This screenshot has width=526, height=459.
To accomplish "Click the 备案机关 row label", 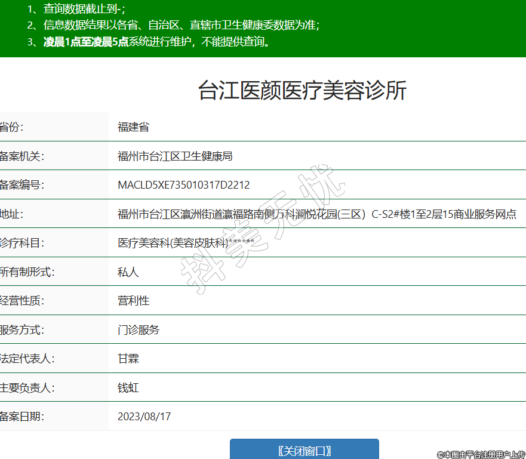I will pyautogui.click(x=22, y=156).
